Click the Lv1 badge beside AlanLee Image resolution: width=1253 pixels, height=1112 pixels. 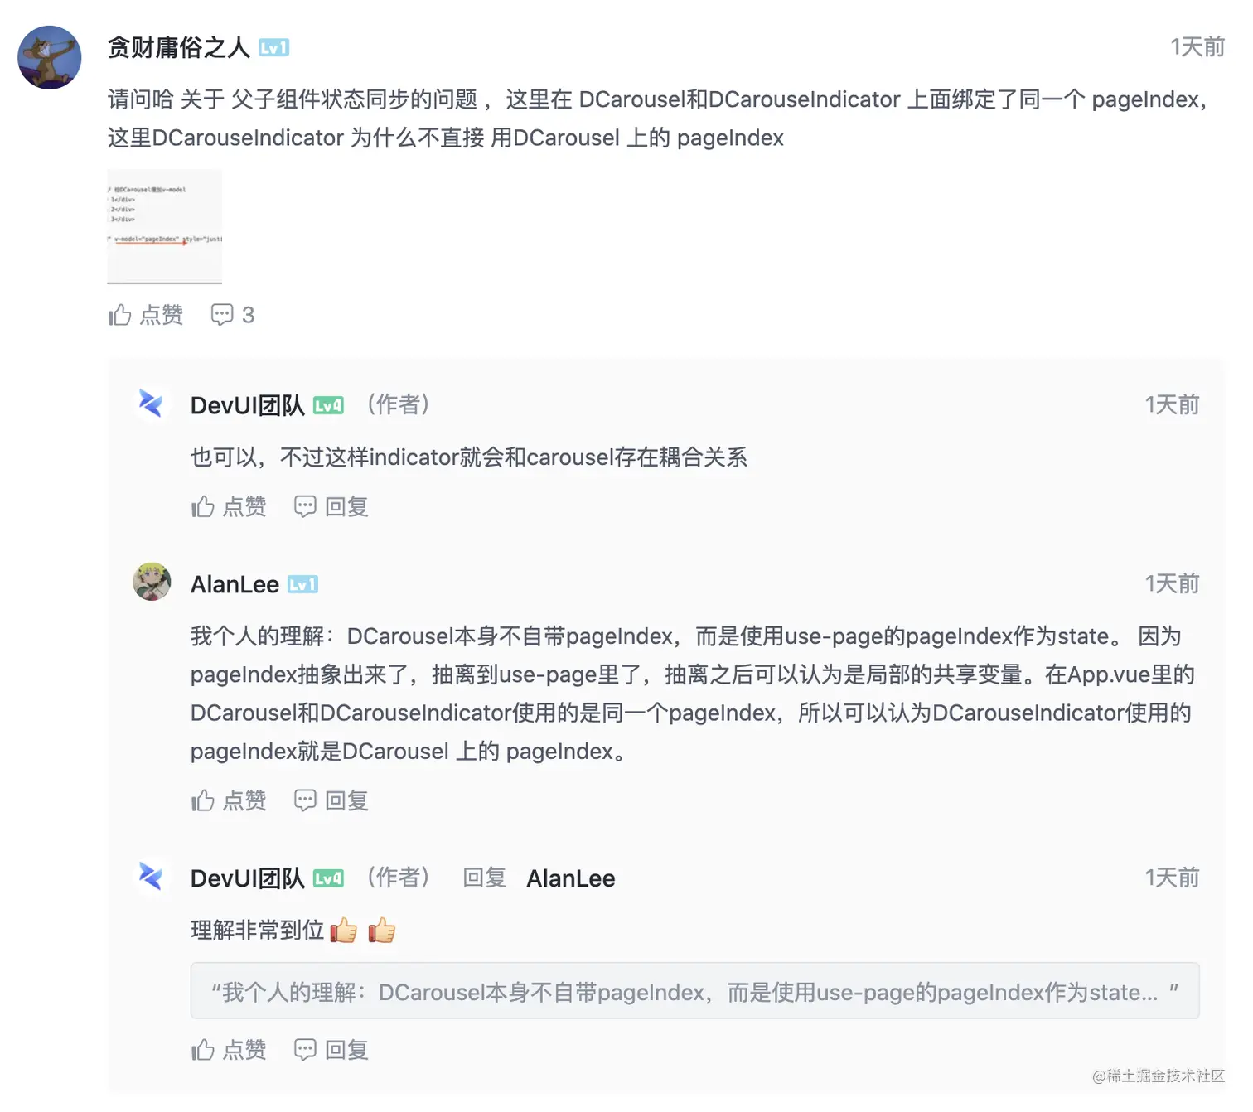[x=302, y=585]
